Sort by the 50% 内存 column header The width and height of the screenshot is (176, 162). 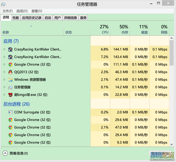[120, 30]
